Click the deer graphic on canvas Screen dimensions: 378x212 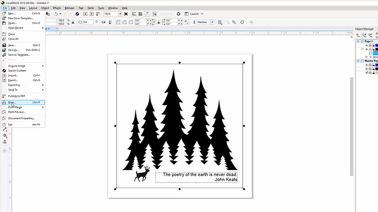coord(143,174)
